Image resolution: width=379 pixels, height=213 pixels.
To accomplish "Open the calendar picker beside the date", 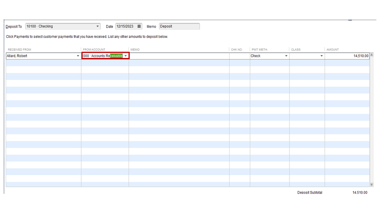I will tap(139, 26).
